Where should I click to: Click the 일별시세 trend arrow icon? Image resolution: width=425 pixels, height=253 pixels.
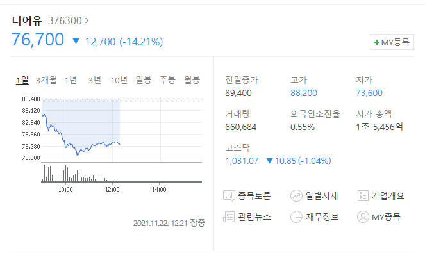pyautogui.click(x=296, y=196)
